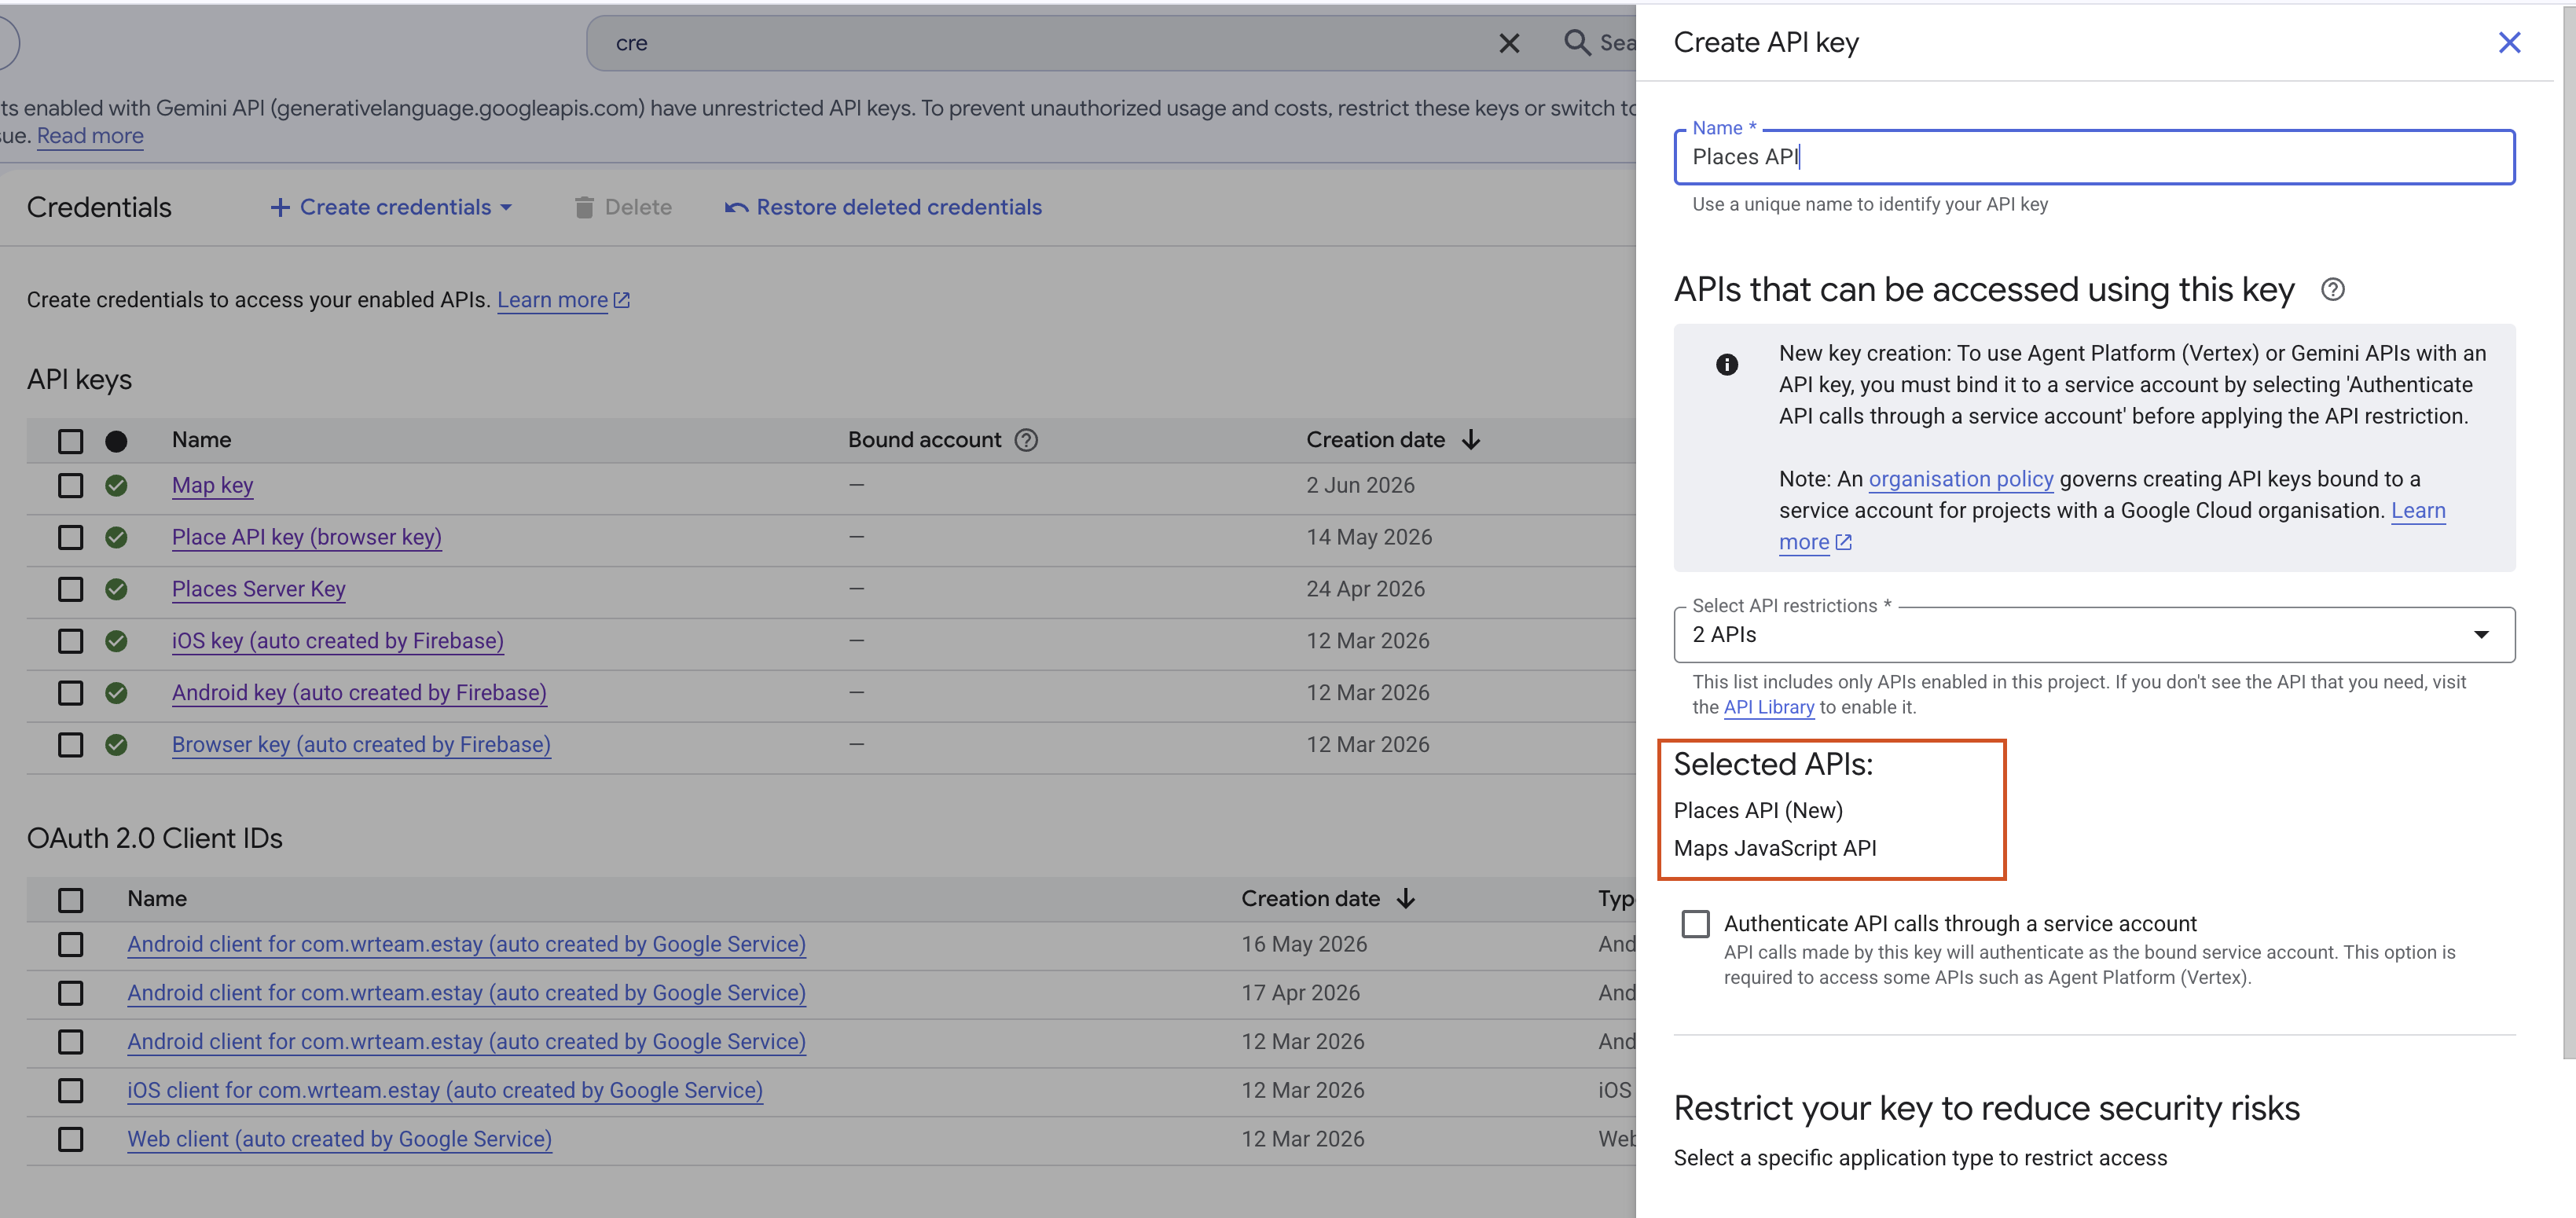Open Place API key (browser key)

click(x=306, y=537)
